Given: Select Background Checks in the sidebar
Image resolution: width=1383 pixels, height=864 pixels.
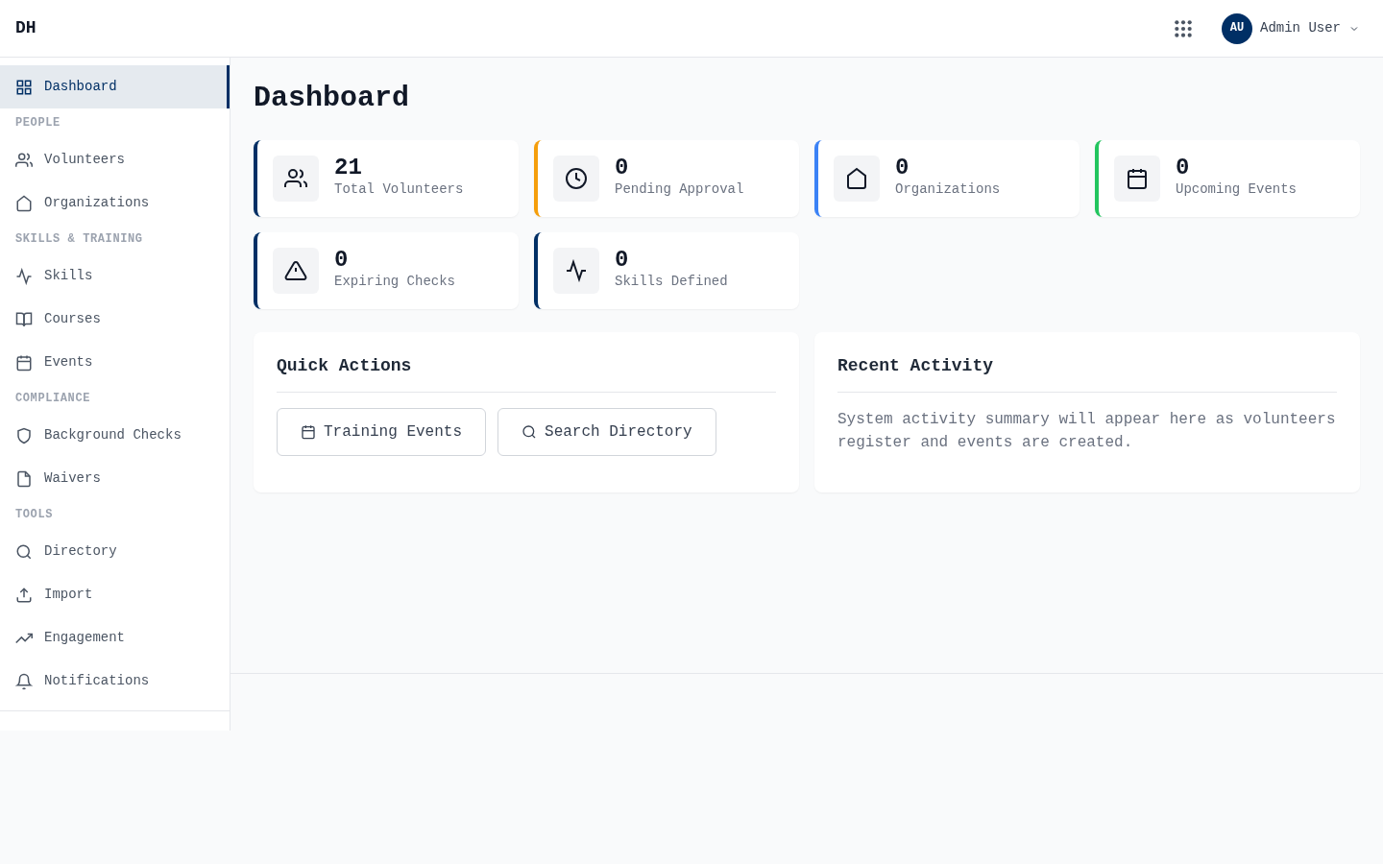Looking at the screenshot, I should coord(112,435).
